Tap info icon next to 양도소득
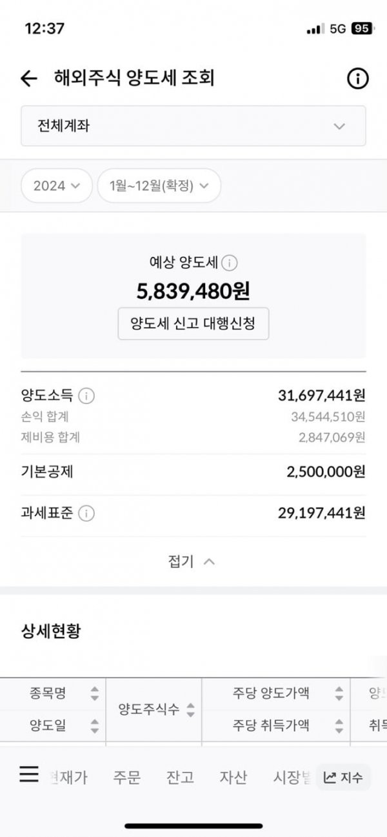The height and width of the screenshot is (837, 387). [x=86, y=396]
